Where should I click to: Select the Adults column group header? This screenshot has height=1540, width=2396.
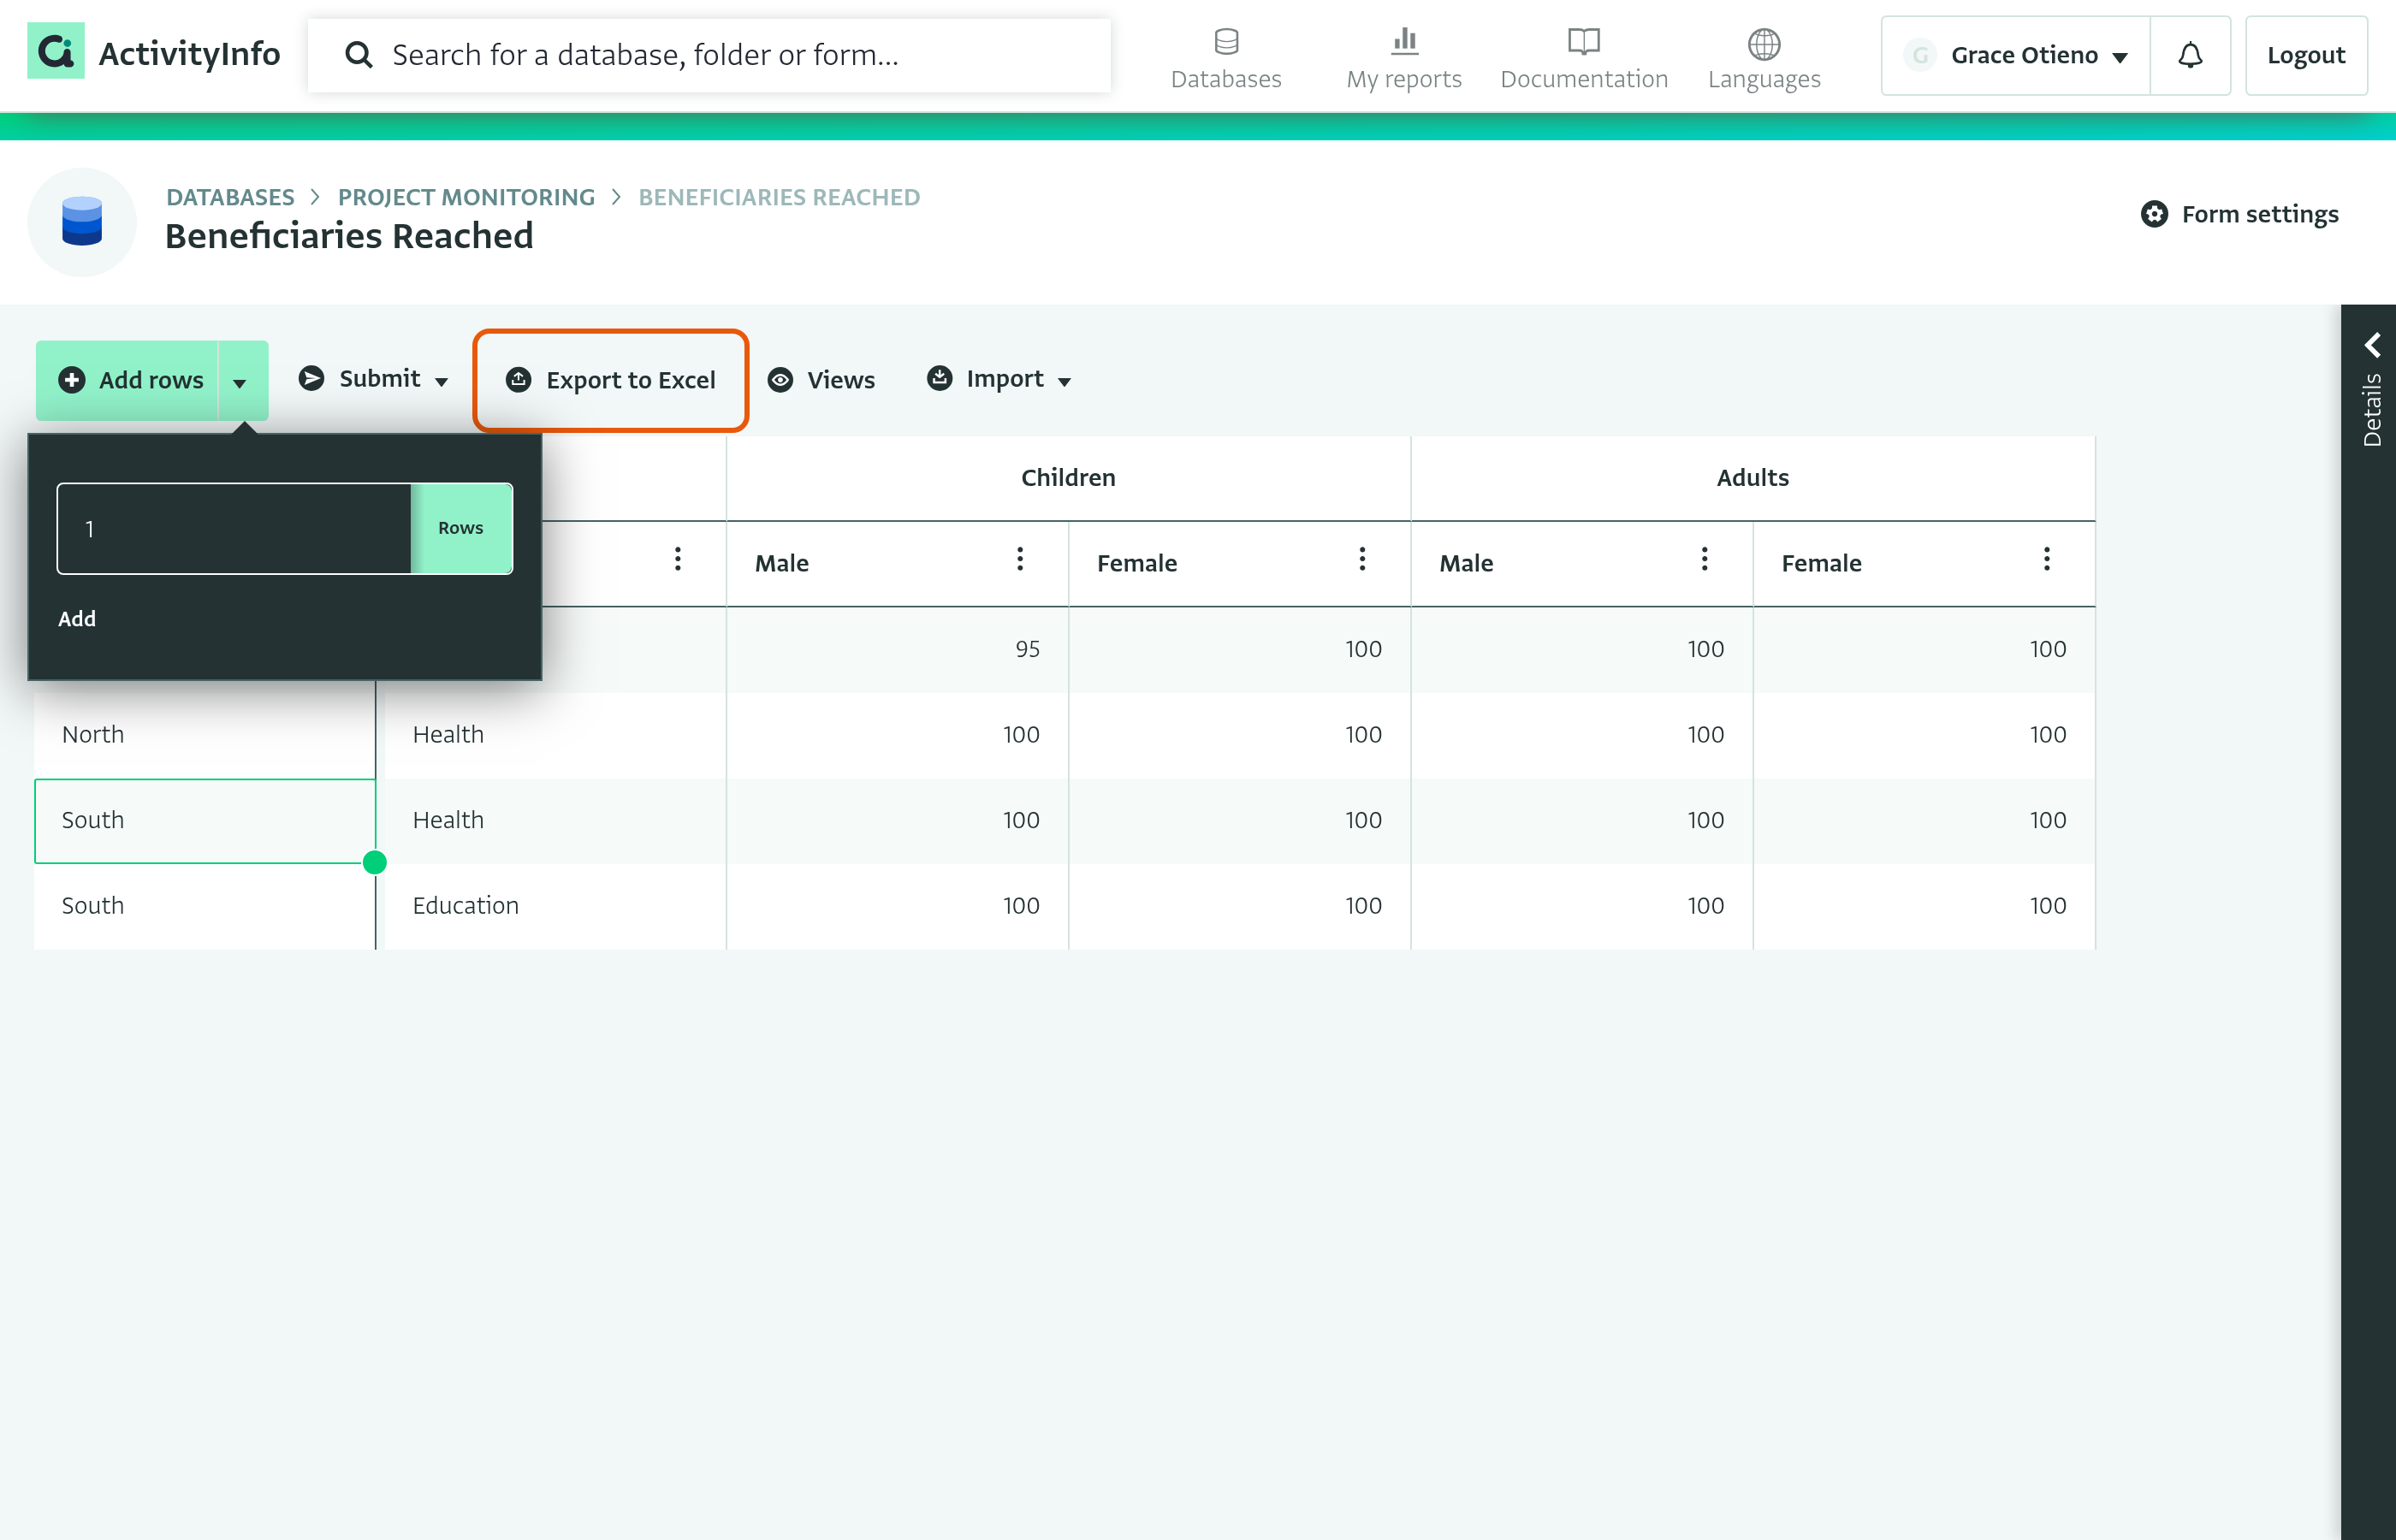tap(1752, 477)
